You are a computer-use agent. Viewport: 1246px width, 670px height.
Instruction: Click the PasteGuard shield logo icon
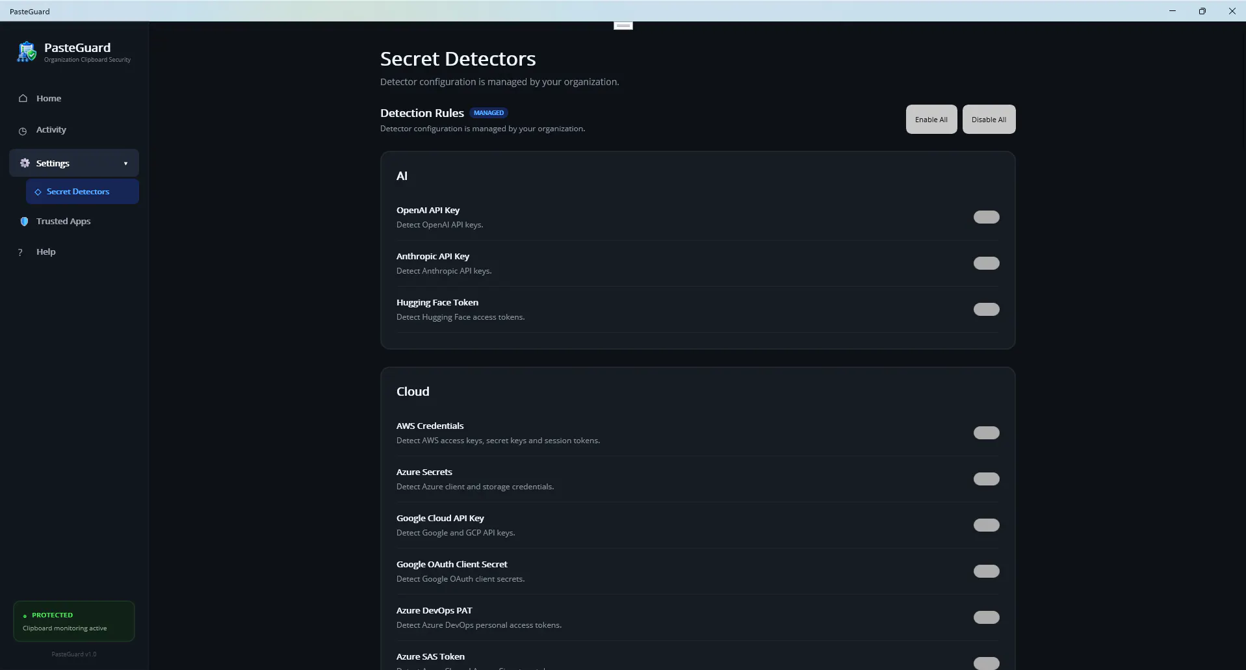click(27, 51)
